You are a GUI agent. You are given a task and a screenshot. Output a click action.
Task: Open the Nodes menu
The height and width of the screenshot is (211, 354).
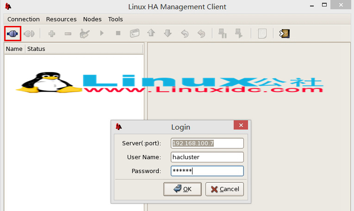tap(92, 19)
